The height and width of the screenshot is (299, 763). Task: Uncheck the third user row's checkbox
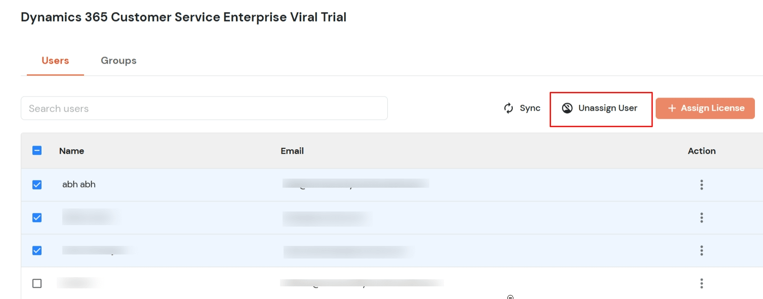point(36,250)
